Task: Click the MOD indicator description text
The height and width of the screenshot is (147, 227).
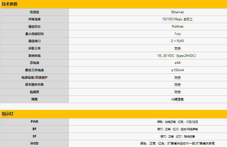Action: click(x=177, y=143)
